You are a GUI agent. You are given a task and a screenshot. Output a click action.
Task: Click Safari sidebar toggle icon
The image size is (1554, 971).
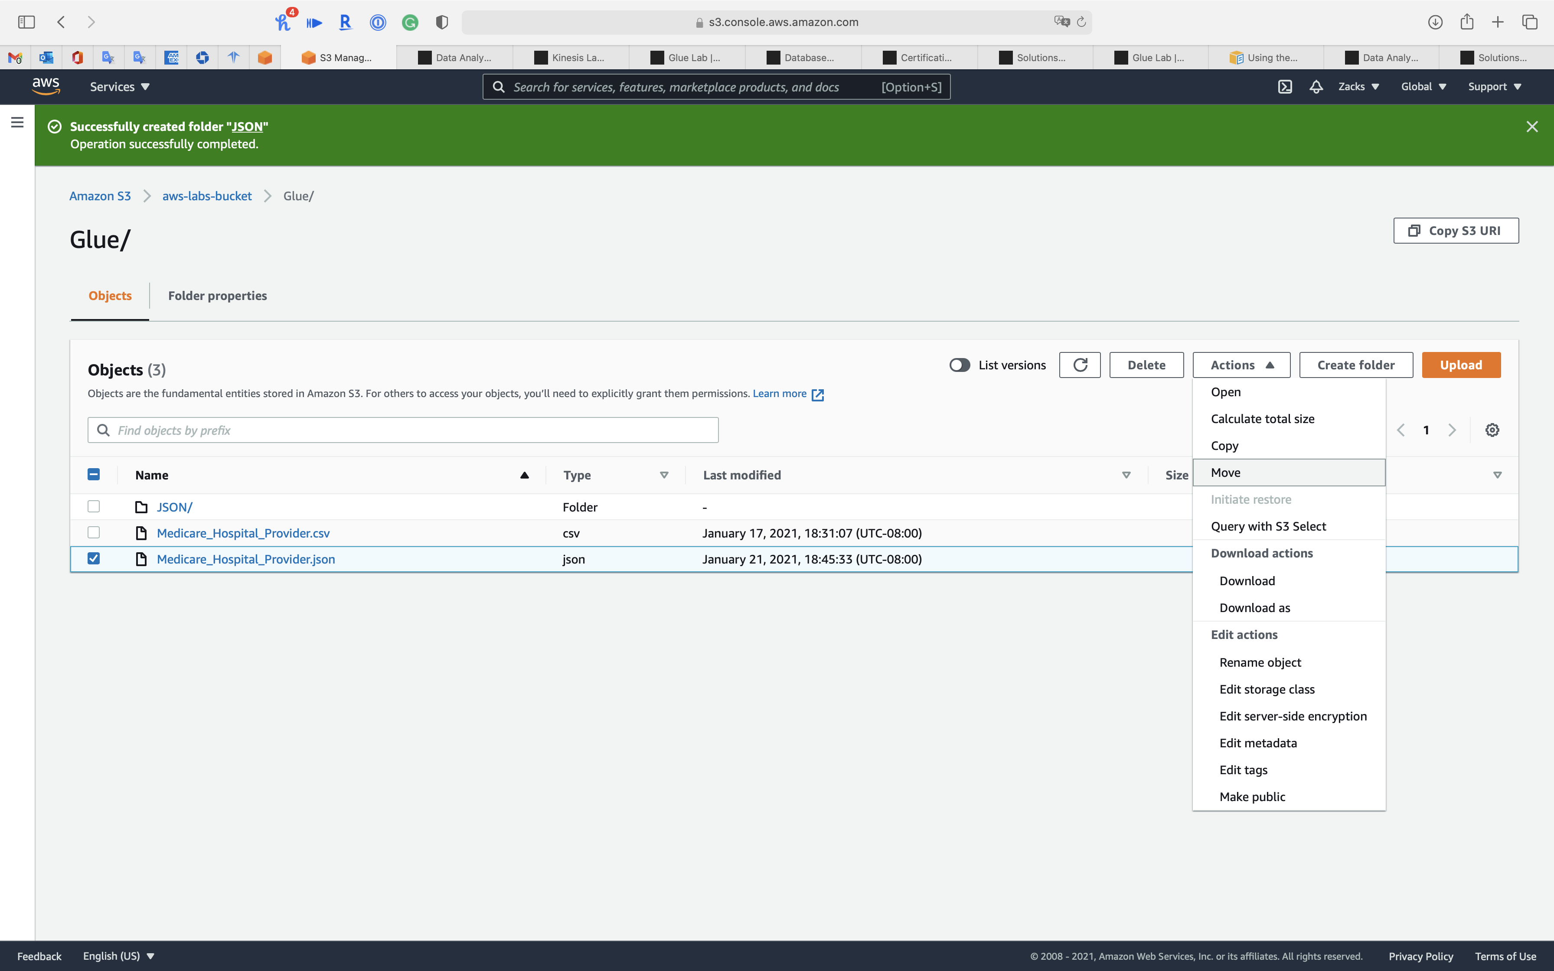coord(26,22)
